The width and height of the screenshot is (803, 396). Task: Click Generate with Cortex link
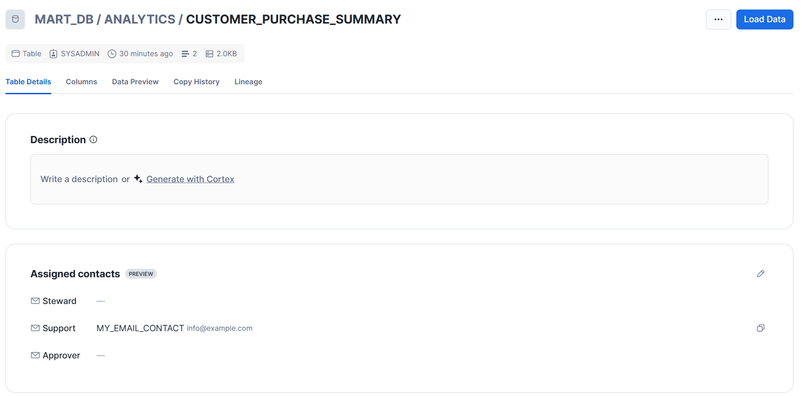[x=190, y=179]
